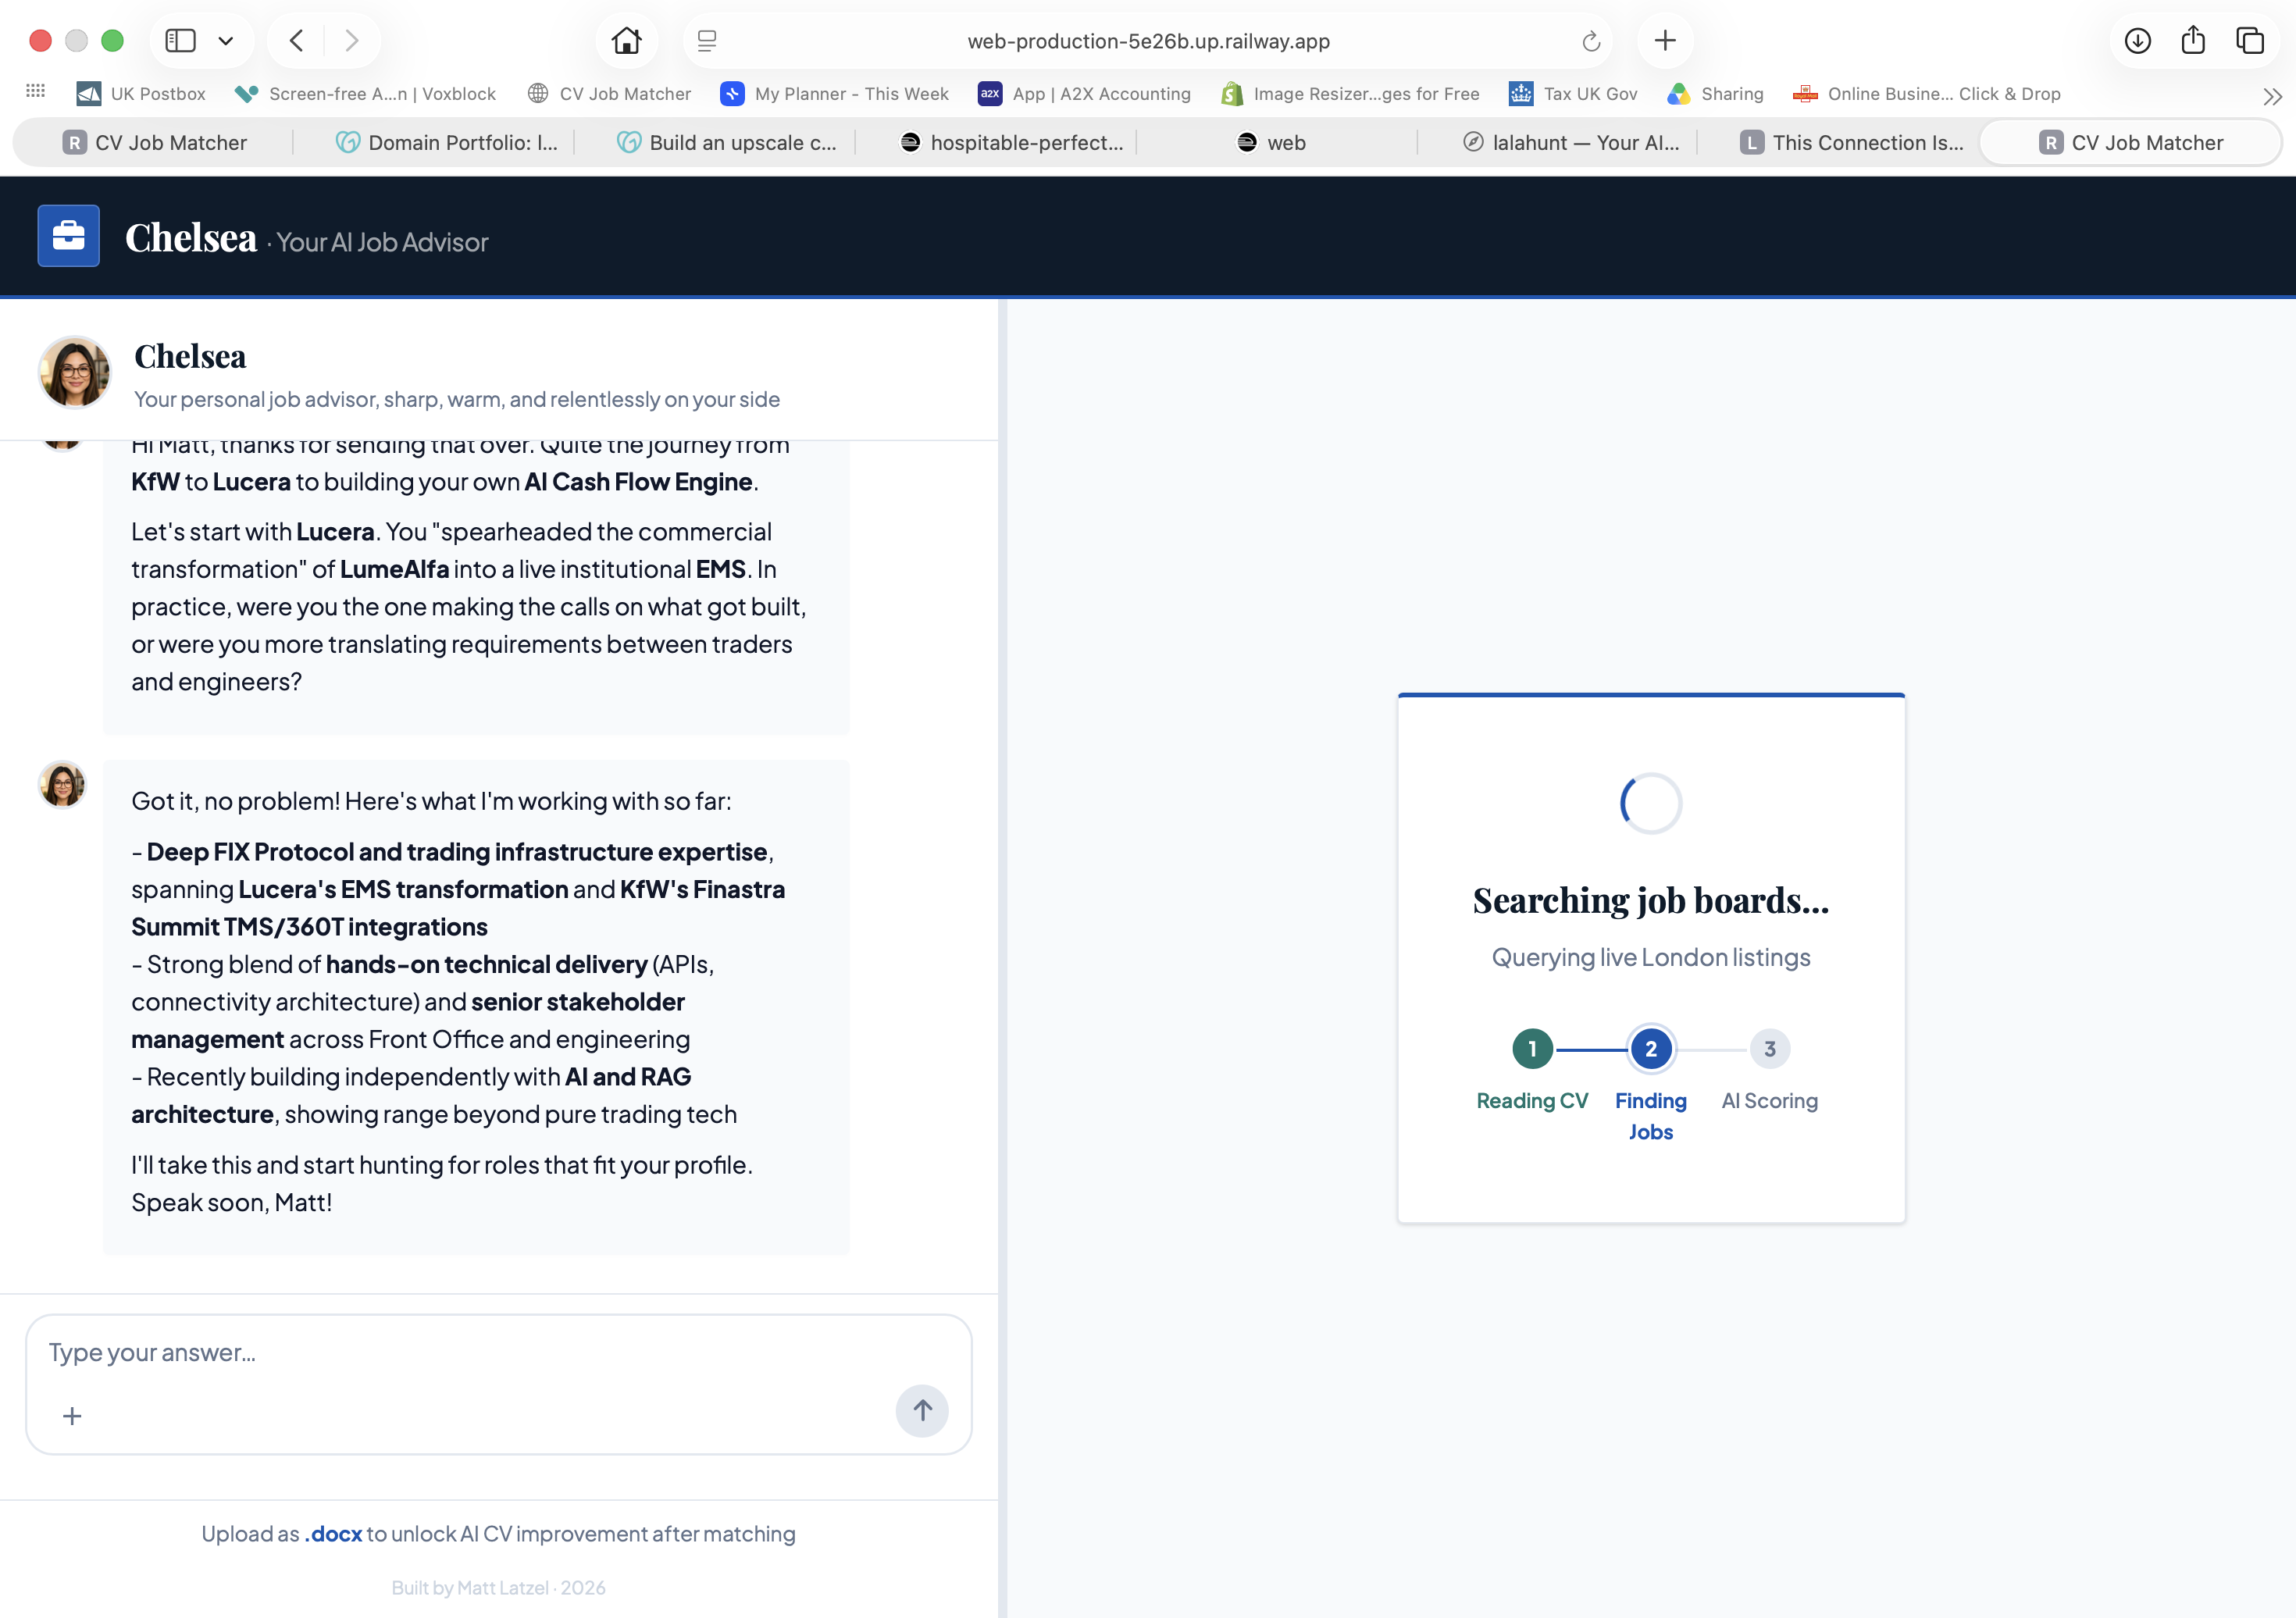Switch to the lalahunt — Your AI tab
This screenshot has width=2296, height=1618.
click(1571, 143)
